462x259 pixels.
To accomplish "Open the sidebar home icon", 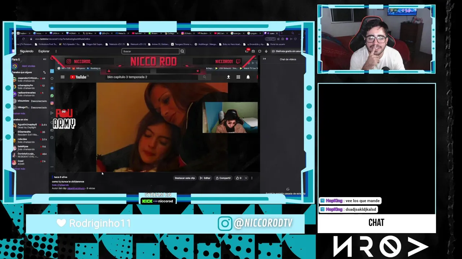I will click(x=52, y=71).
